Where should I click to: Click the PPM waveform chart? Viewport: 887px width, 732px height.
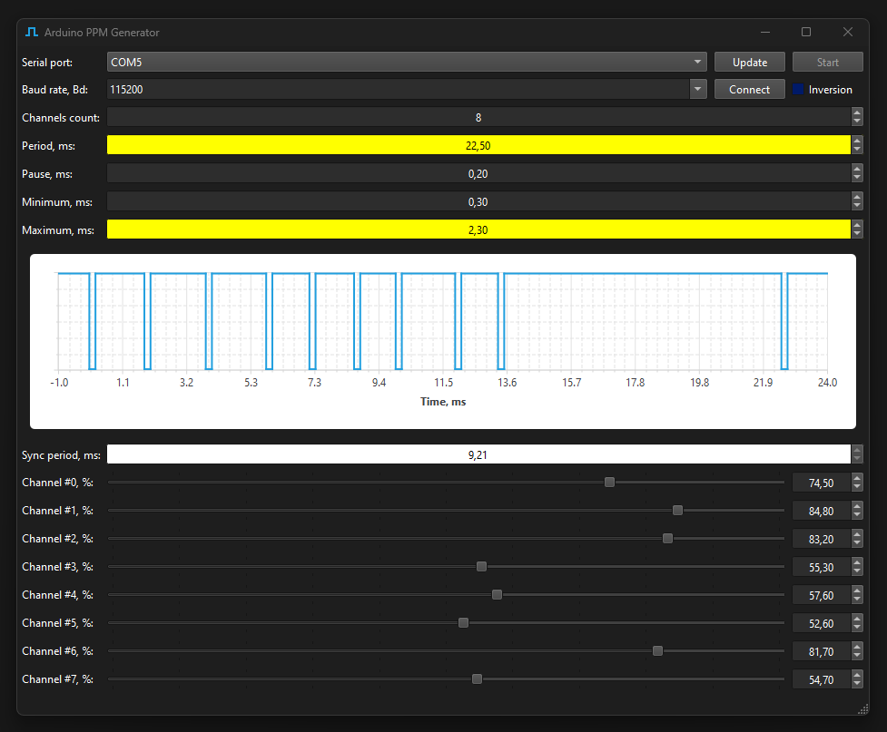(x=443, y=341)
